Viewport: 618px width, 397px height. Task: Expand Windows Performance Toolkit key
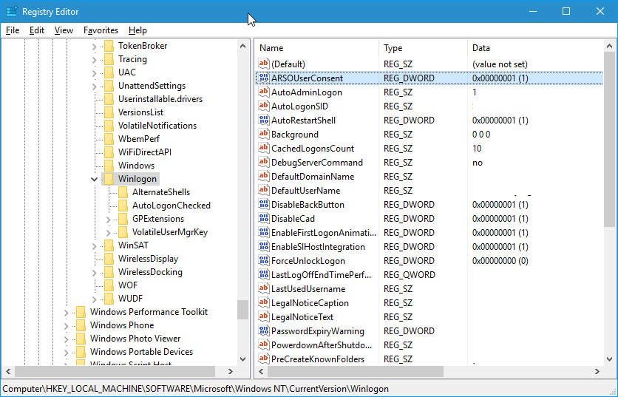[x=67, y=313]
